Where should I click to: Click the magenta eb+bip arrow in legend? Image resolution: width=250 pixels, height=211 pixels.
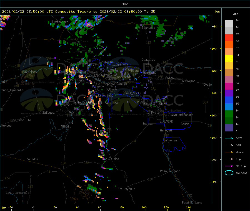coord(229,166)
